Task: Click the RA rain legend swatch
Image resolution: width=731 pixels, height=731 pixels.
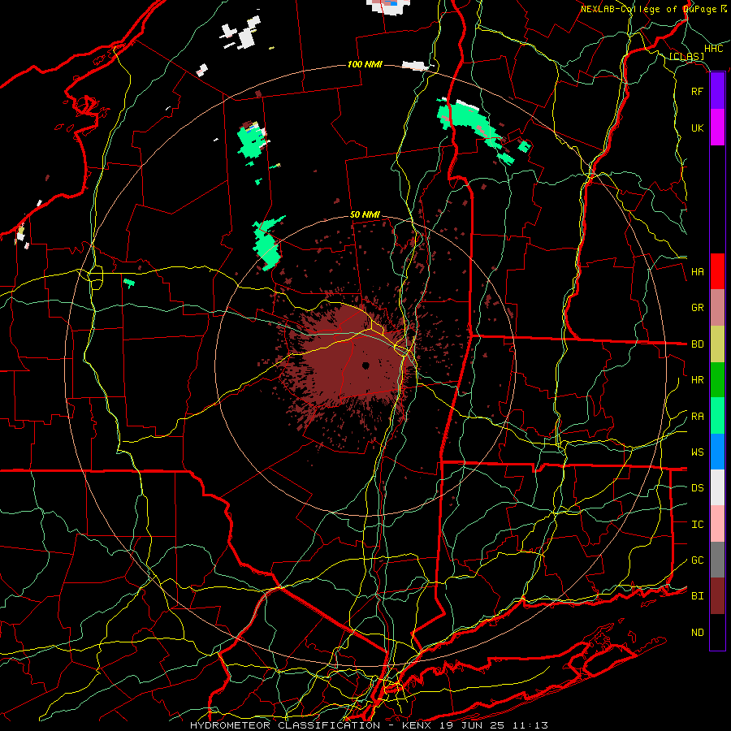Action: pyautogui.click(x=717, y=415)
